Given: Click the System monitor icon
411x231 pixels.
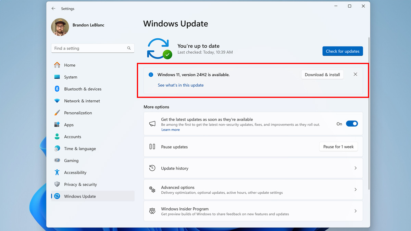Looking at the screenshot, I should tap(57, 77).
